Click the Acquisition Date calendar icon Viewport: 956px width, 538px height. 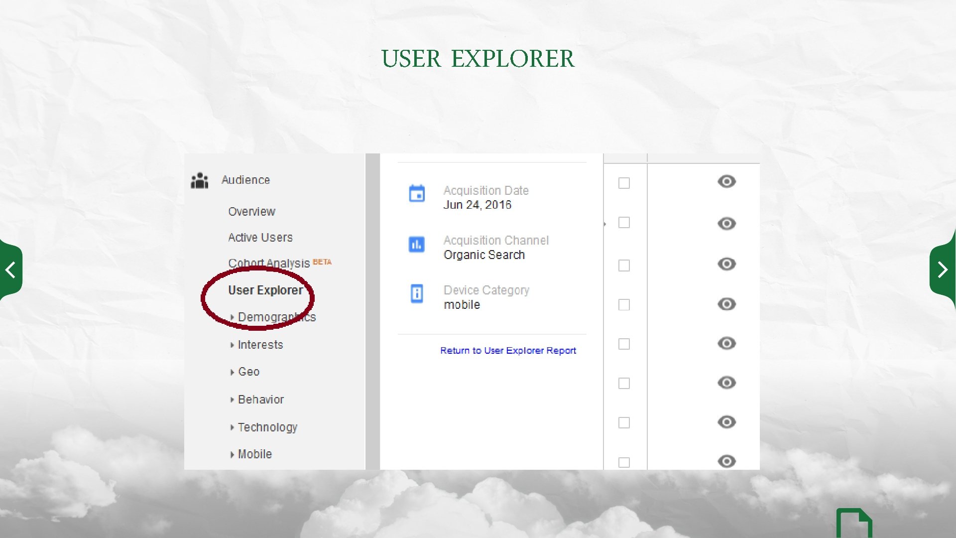(x=417, y=193)
